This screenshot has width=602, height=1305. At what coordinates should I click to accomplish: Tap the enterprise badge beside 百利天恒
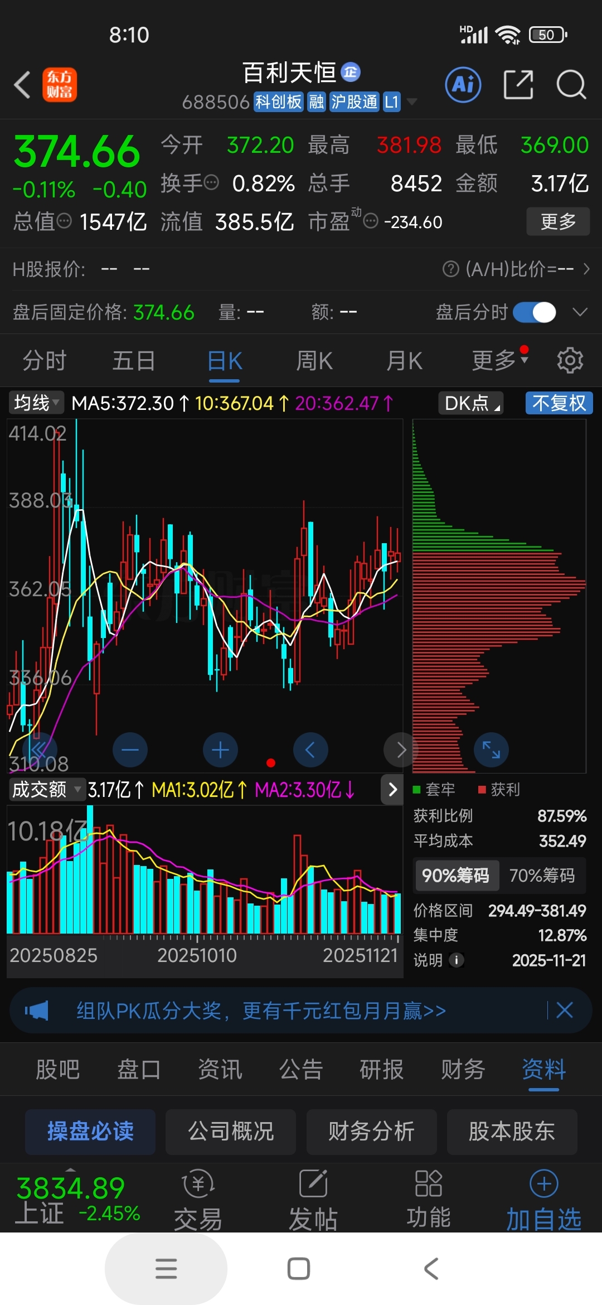(350, 71)
